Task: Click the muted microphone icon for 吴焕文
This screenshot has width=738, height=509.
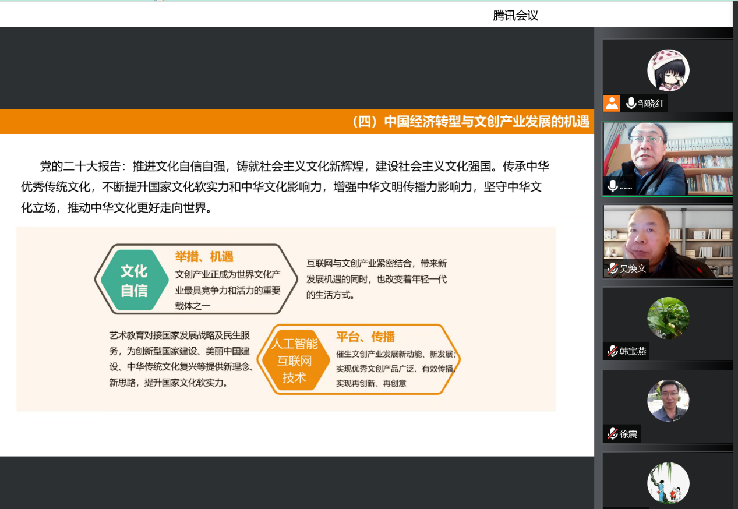Action: tap(612, 268)
